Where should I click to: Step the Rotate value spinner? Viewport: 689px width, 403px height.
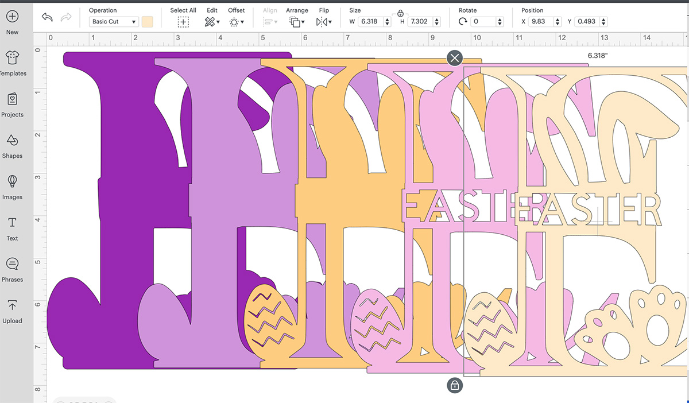click(x=500, y=22)
